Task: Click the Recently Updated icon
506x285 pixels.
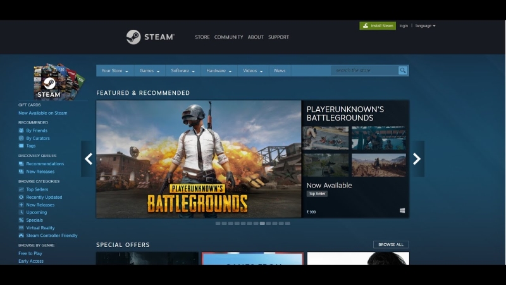Action: coord(22,197)
